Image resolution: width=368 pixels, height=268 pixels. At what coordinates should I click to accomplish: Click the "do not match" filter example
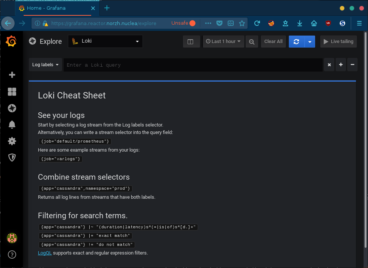(87, 244)
